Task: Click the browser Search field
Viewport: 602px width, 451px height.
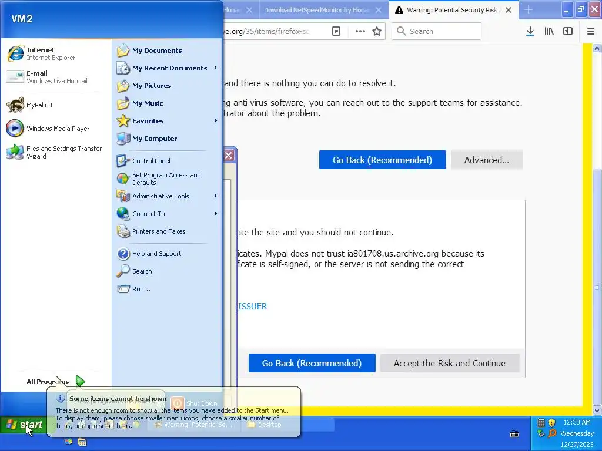Action: [437, 31]
